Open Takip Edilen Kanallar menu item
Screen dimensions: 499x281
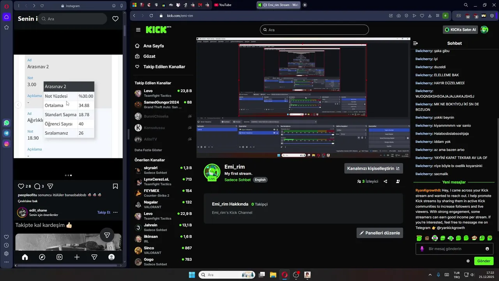pos(160,67)
